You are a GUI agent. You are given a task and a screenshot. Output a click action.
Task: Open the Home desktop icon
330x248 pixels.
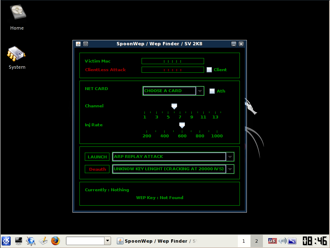[17, 18]
